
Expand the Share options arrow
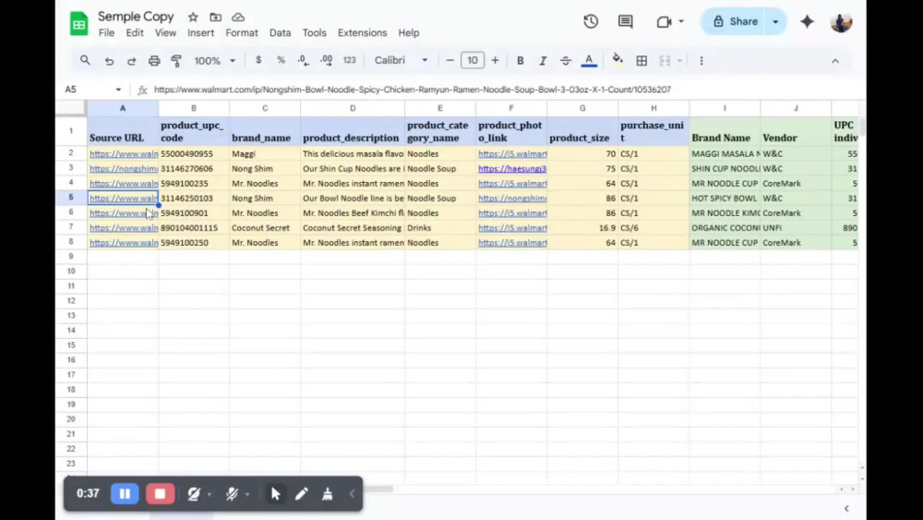(x=775, y=22)
